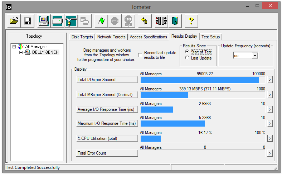Image resolution: width=282 pixels, height=175 pixels.
Task: Reset workers yellow arrow icon
Action: 145,21
